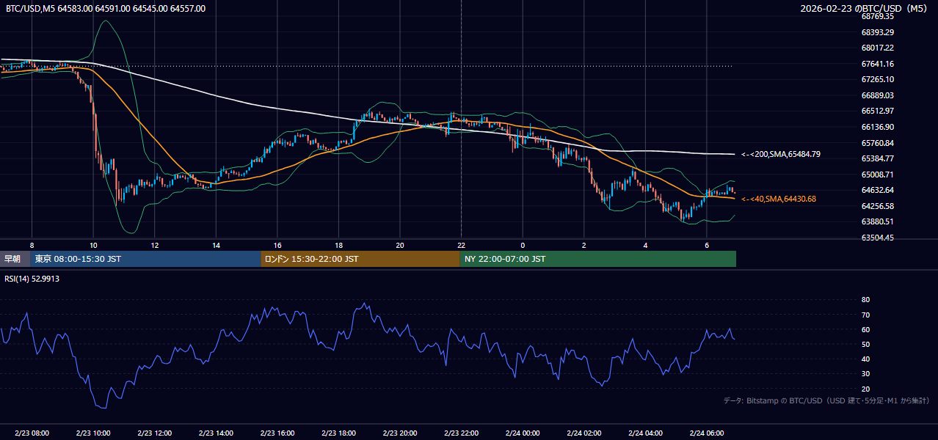
Task: Click the 2/23 08:00 date axis label
Action: coord(32,433)
